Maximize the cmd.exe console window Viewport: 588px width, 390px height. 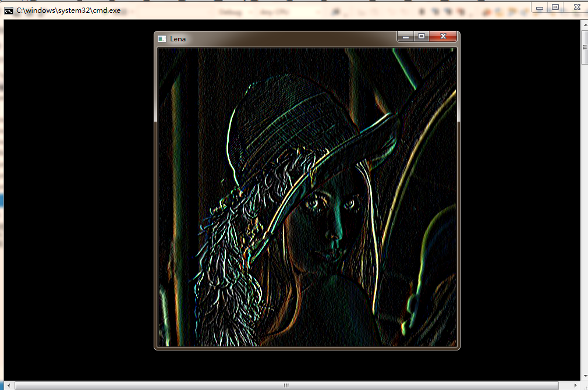pos(556,7)
